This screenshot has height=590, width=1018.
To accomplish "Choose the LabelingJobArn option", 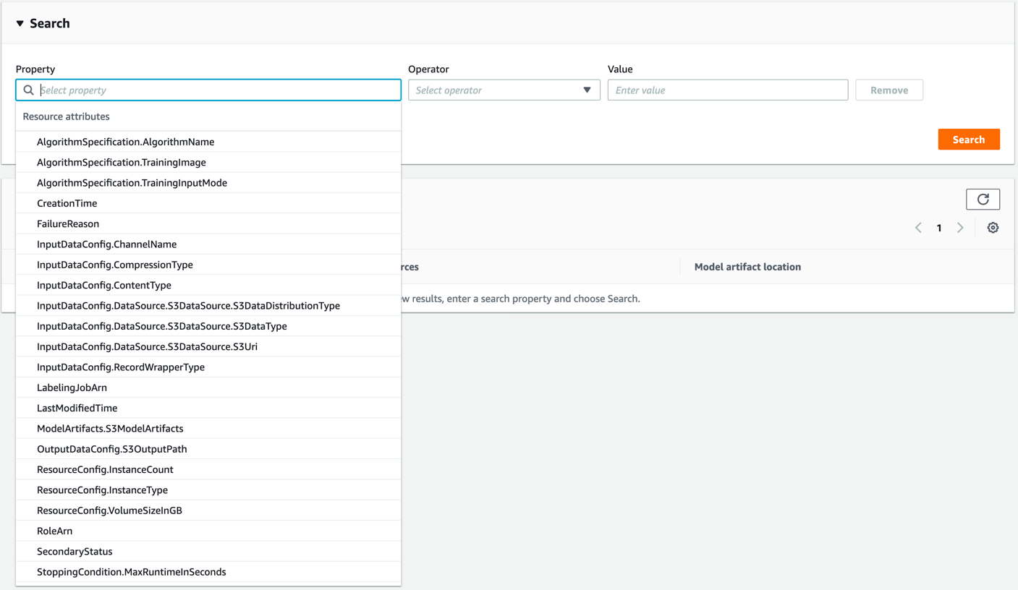I will 72,388.
